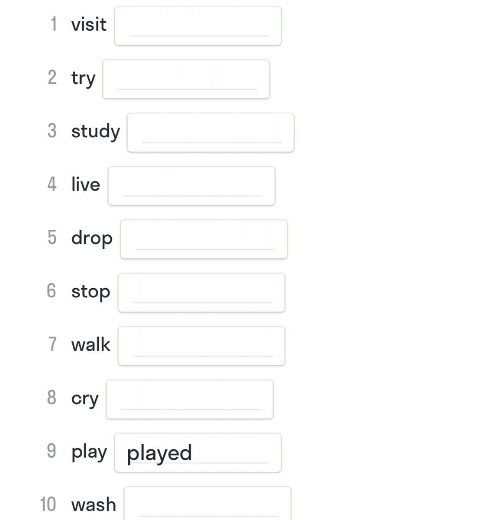Focus the blank field next to "walk"
491x520 pixels.
click(201, 346)
